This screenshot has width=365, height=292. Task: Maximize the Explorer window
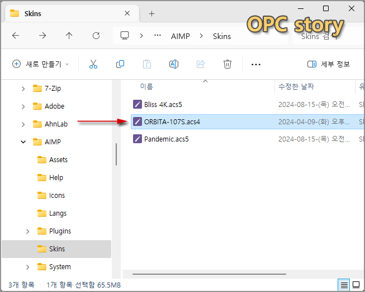click(x=326, y=8)
